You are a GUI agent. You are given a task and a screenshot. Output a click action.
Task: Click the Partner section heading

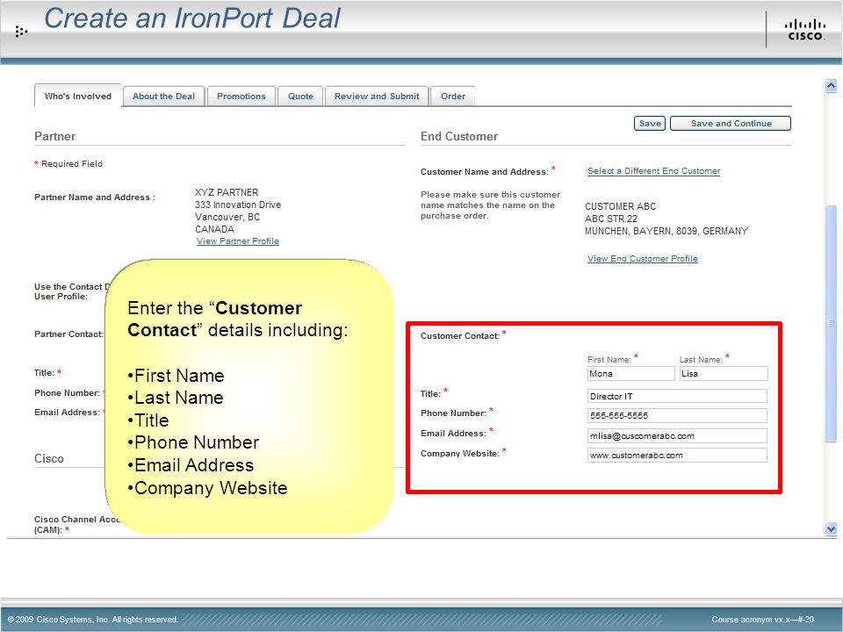(54, 137)
